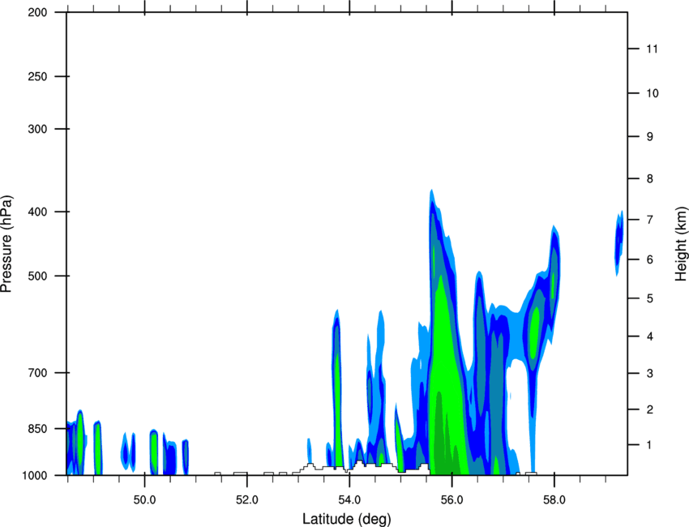Viewport: 689px width, 527px height.
Task: Select the 500 pressure tick label
Action: tap(37, 276)
